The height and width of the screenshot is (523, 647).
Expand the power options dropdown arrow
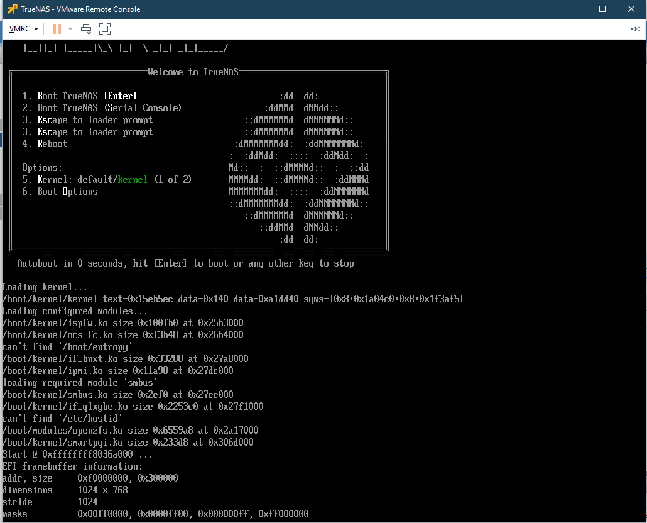point(70,29)
